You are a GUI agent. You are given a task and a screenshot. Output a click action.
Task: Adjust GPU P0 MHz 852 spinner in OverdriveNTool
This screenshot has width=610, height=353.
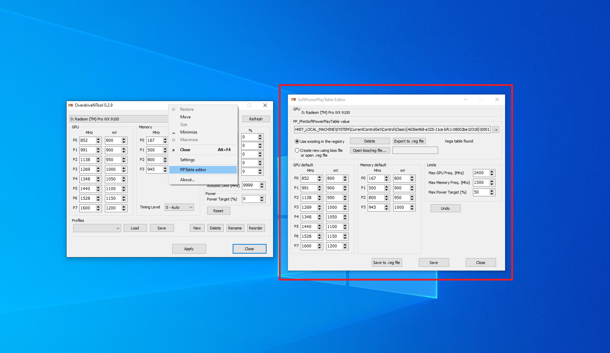pos(98,140)
